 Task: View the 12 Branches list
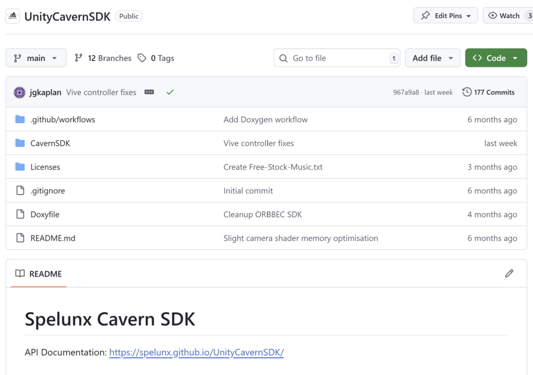pos(103,58)
